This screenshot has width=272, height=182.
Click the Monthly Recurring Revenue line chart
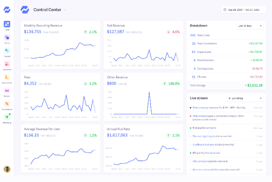pyautogui.click(x=63, y=51)
